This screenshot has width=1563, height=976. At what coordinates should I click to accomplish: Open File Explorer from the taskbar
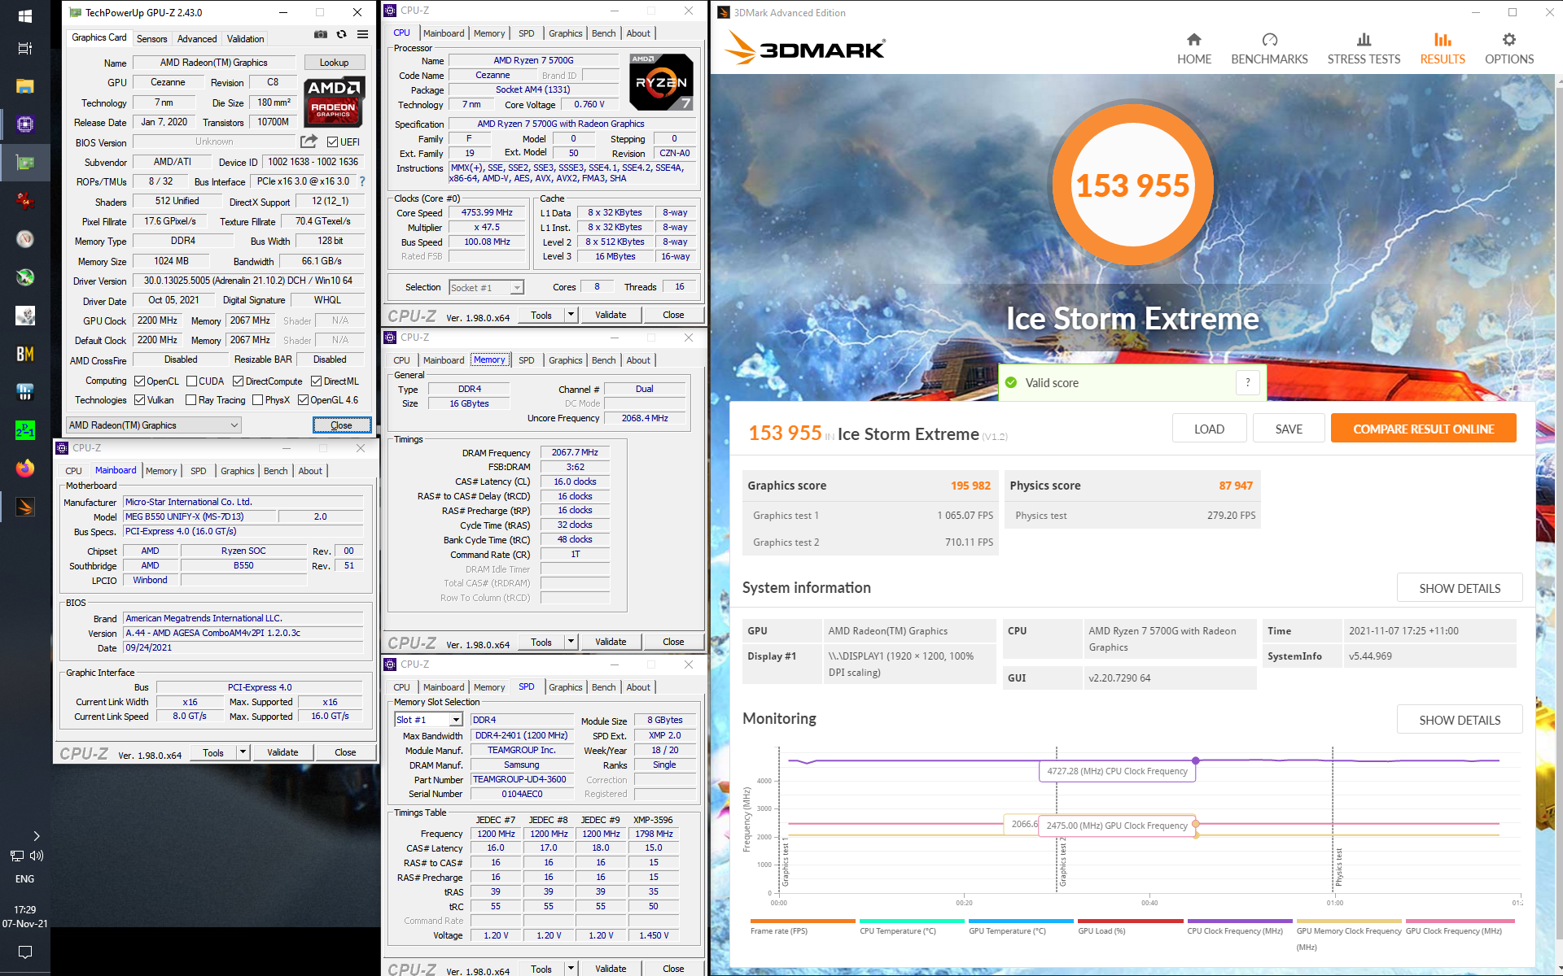25,86
